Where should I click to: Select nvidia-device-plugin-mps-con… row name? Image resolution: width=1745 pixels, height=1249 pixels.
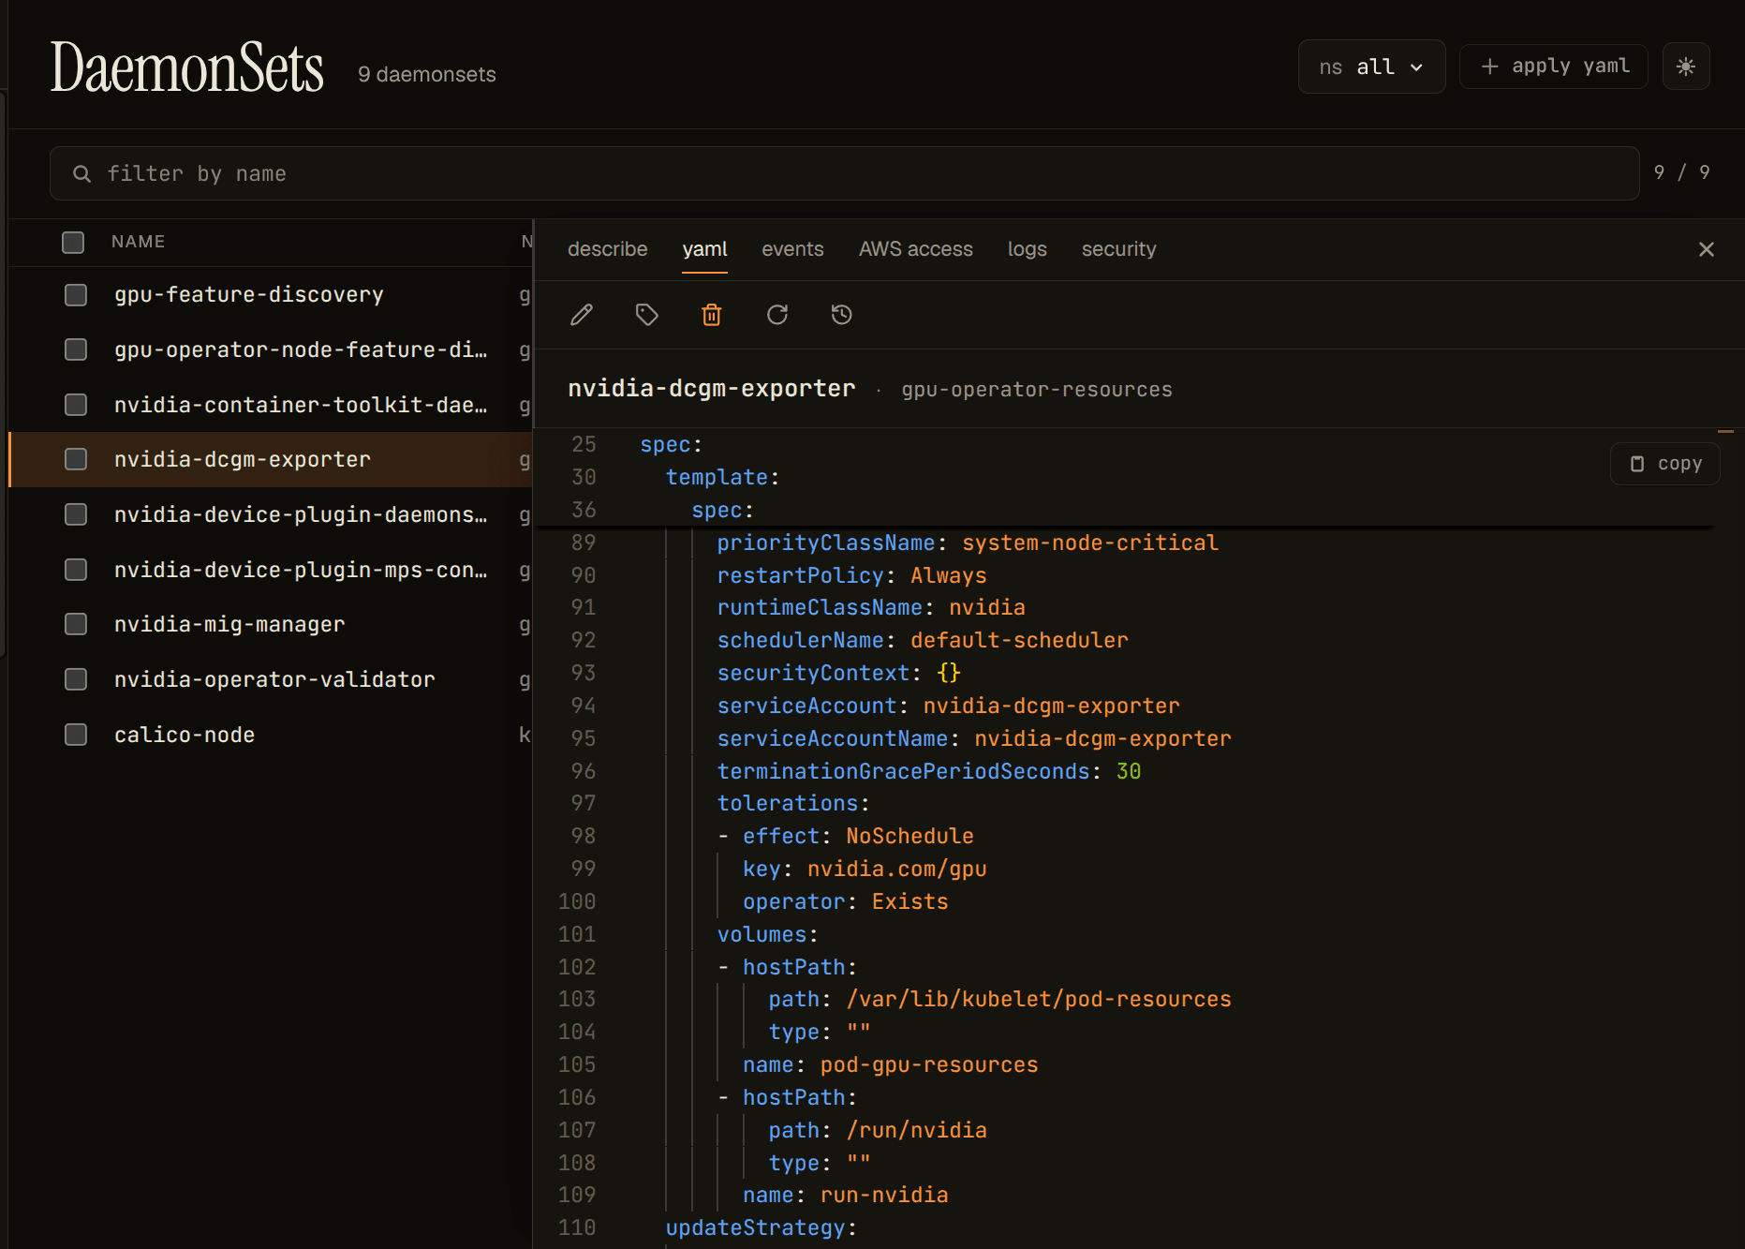coord(301,570)
